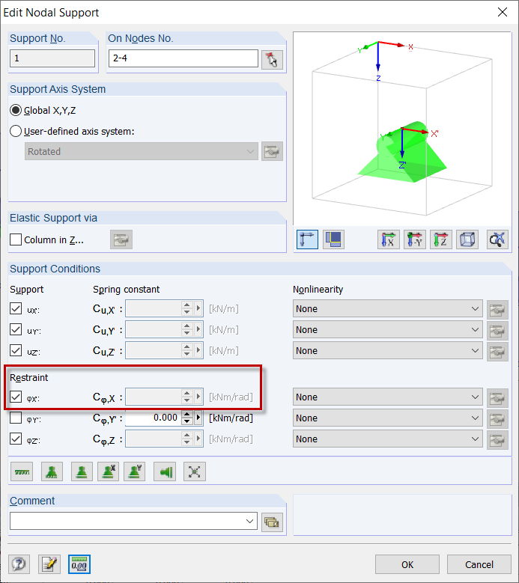Open nonlinearity dropdown for uZ
This screenshot has height=583, width=519.
click(388, 350)
